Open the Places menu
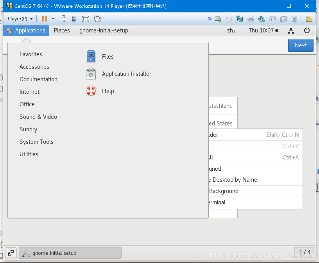The width and height of the screenshot is (319, 263). (62, 30)
